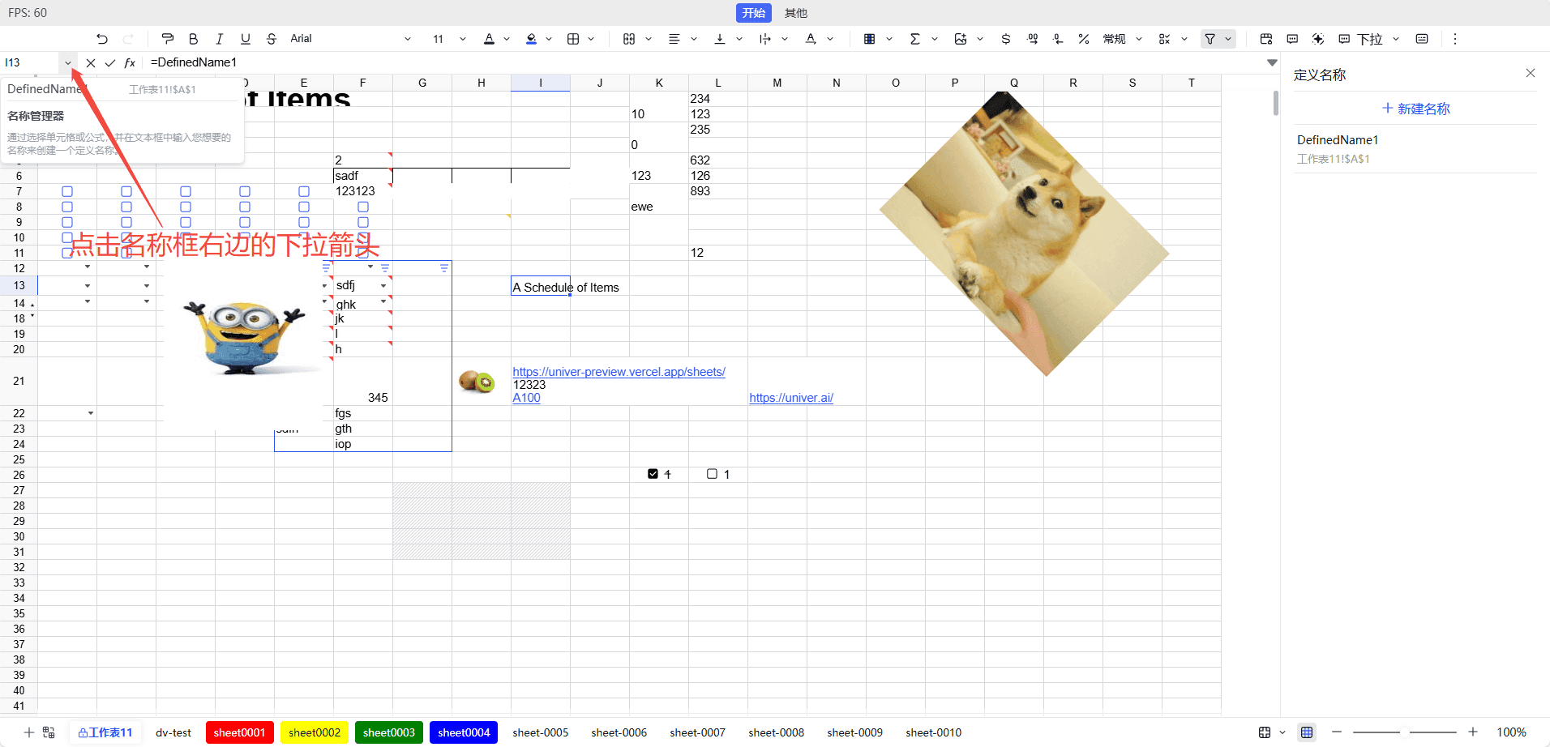The image size is (1550, 747).
Task: Click the filter funnel icon
Action: point(1210,39)
